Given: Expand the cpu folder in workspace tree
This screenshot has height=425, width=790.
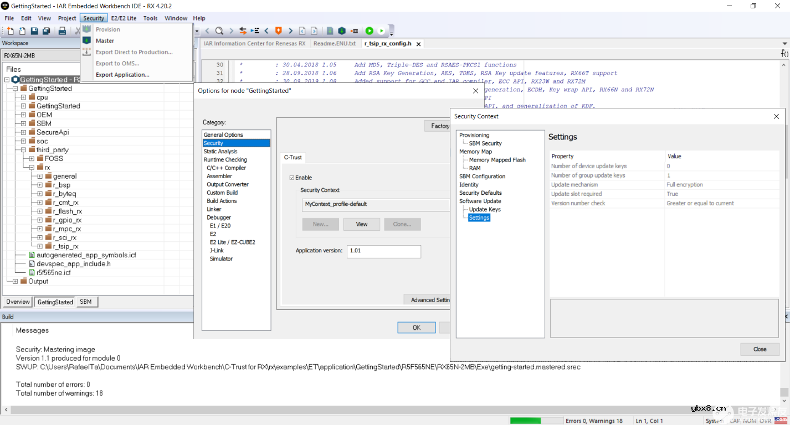Looking at the screenshot, I should (x=23, y=97).
